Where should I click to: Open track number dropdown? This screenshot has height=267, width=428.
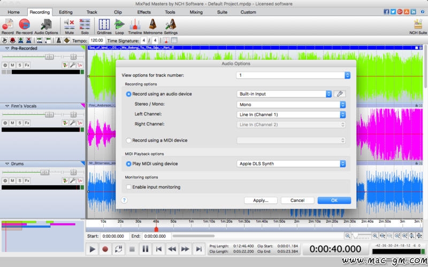[x=293, y=75]
